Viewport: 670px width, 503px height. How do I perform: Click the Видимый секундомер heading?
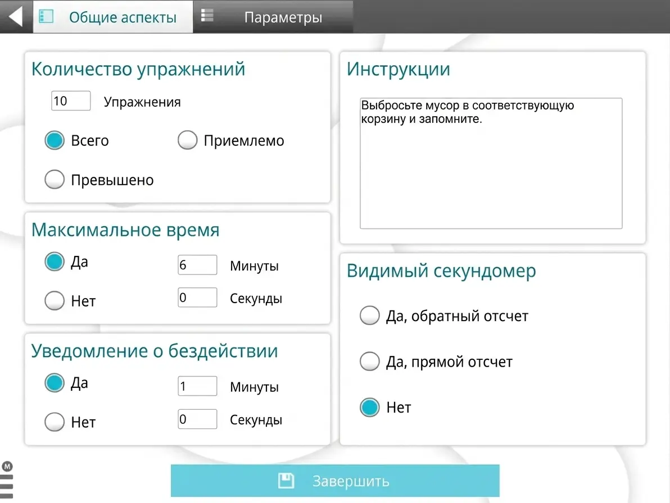pos(441,271)
